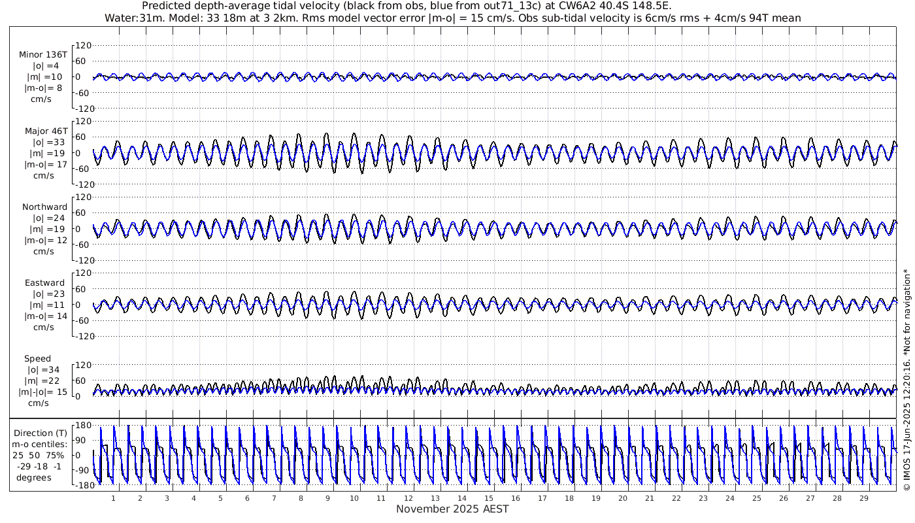Select the Speed panel label

[38, 359]
